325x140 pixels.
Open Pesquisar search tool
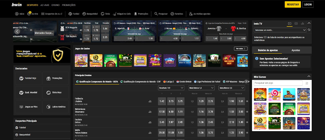[161, 14]
